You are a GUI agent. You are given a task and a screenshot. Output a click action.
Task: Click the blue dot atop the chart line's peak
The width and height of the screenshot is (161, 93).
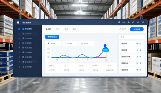click(x=105, y=45)
